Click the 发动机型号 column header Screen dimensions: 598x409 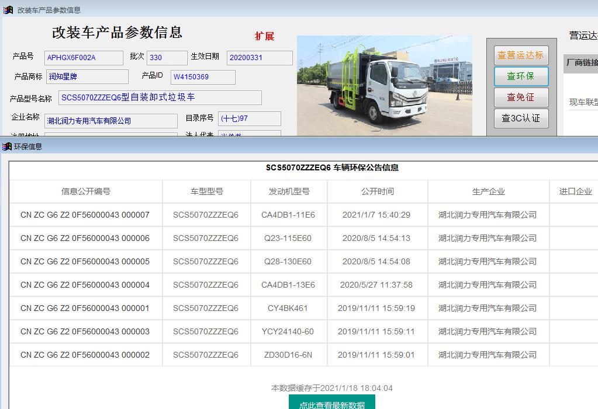click(x=289, y=191)
